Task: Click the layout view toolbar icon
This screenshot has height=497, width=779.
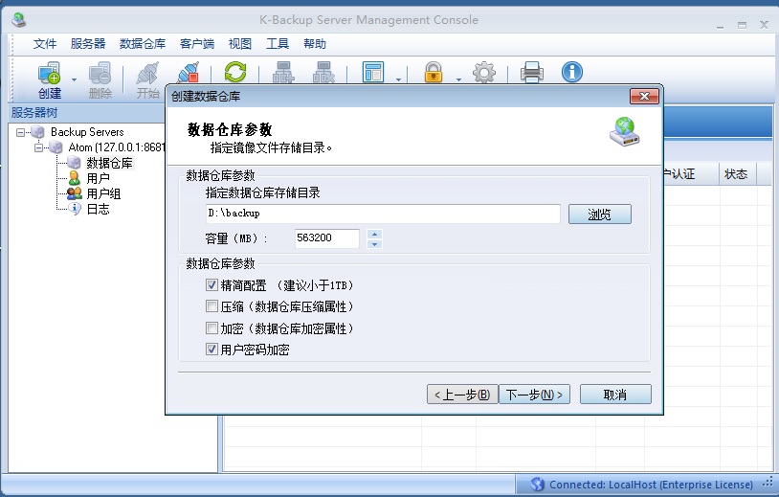Action: click(372, 73)
